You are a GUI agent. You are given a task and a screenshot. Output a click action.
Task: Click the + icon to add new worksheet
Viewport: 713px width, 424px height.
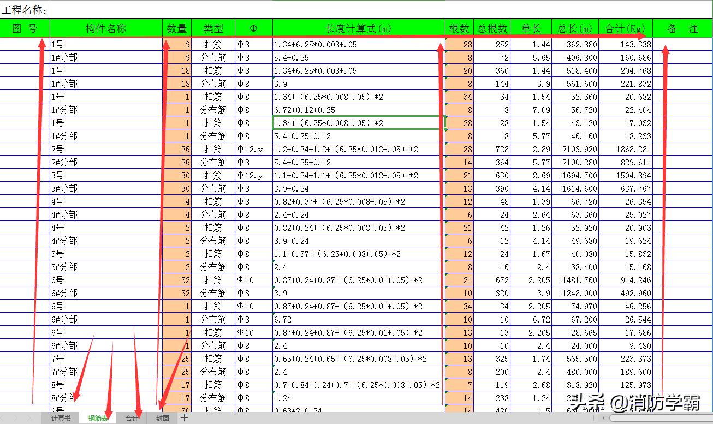(x=184, y=417)
